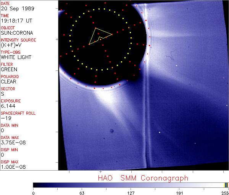This screenshot has width=229, height=195.
Task: Click the DISP MAX value 1.00E-08
Action: tap(11, 167)
